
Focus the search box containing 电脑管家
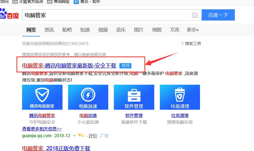(x=112, y=15)
